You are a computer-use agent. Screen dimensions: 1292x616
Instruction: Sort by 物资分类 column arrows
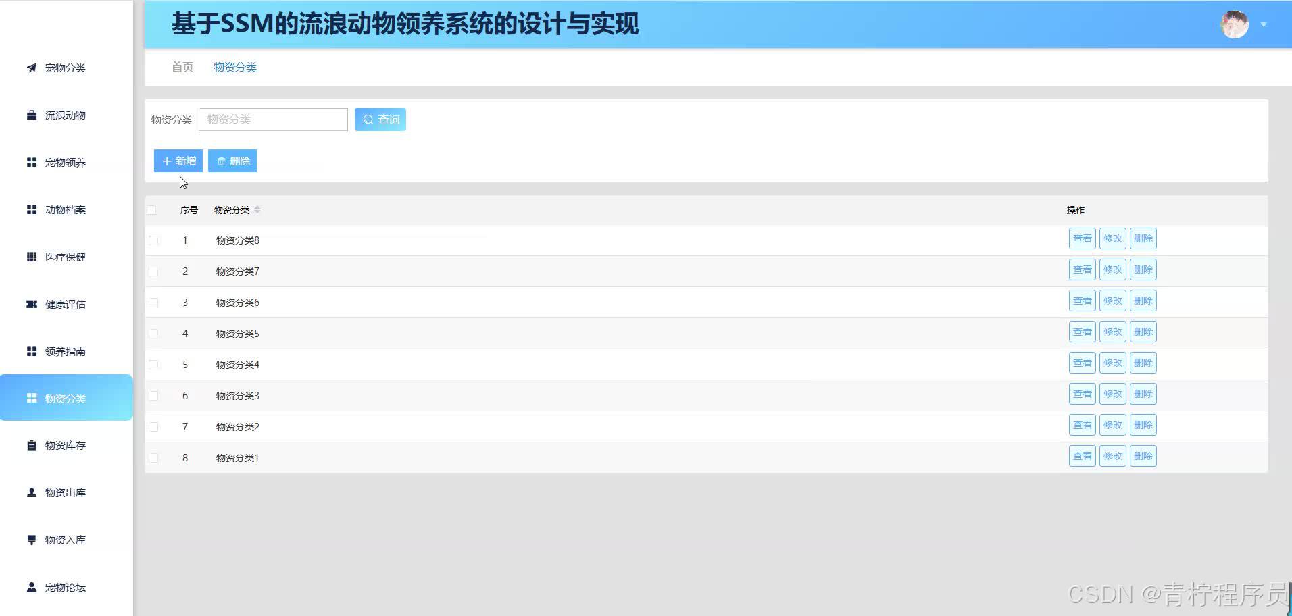[x=257, y=210]
